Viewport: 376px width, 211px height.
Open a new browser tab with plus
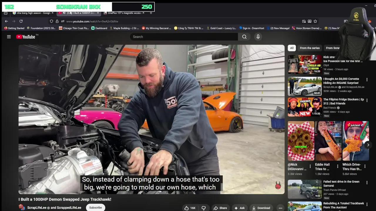[151, 13]
